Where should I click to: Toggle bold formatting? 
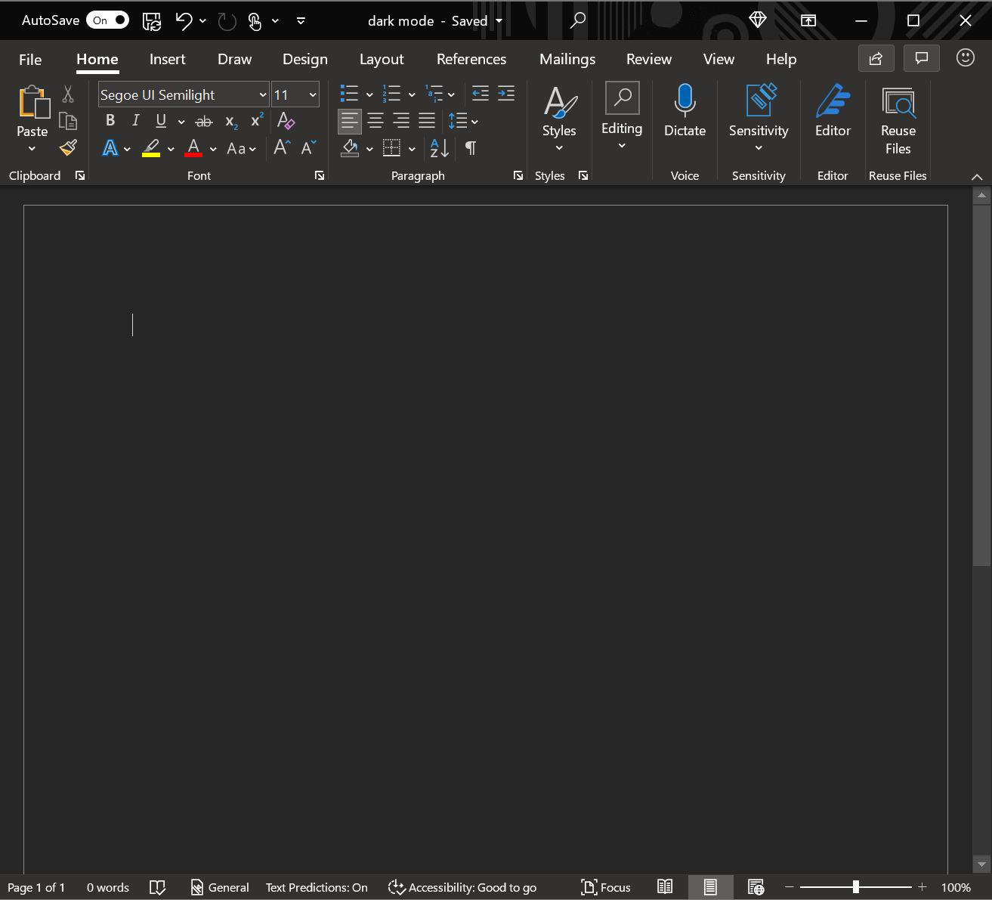(110, 120)
